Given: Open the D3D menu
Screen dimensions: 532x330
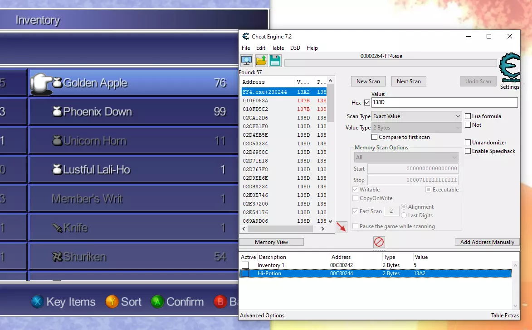Looking at the screenshot, I should pyautogui.click(x=295, y=48).
